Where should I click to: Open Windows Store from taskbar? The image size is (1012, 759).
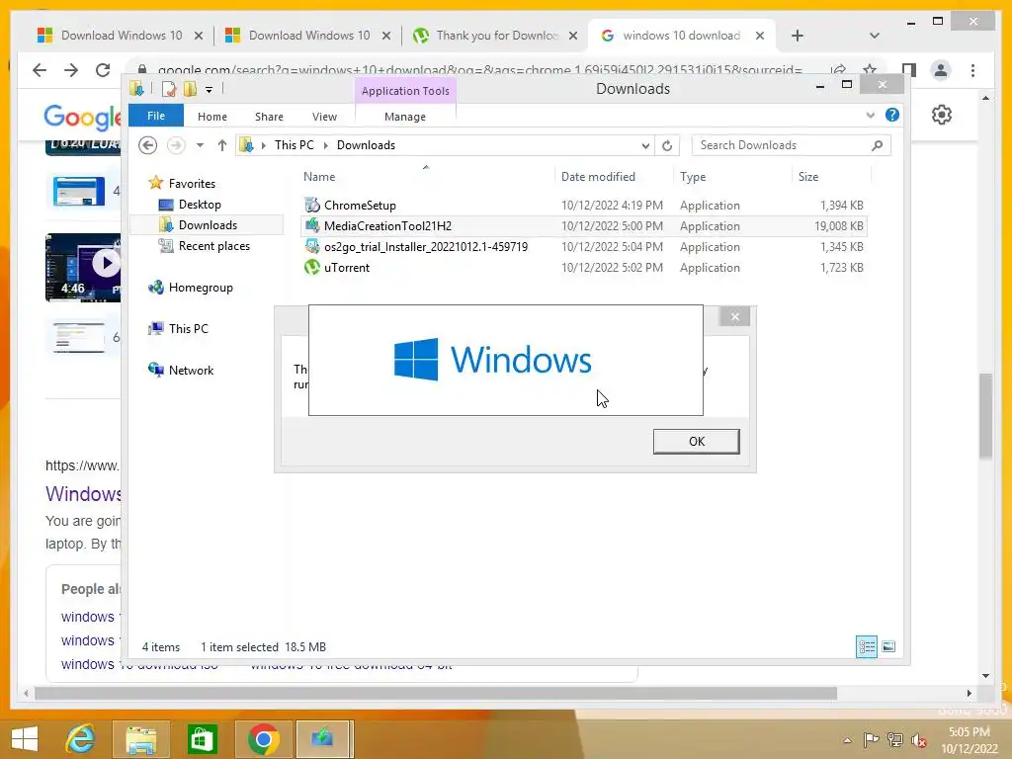pyautogui.click(x=202, y=739)
